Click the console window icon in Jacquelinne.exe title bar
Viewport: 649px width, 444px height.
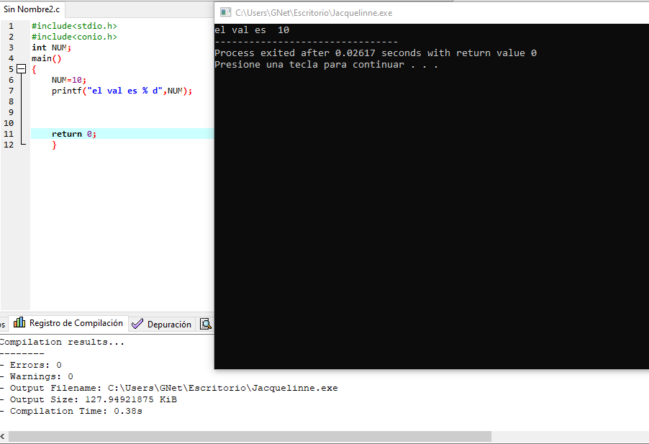(x=226, y=12)
